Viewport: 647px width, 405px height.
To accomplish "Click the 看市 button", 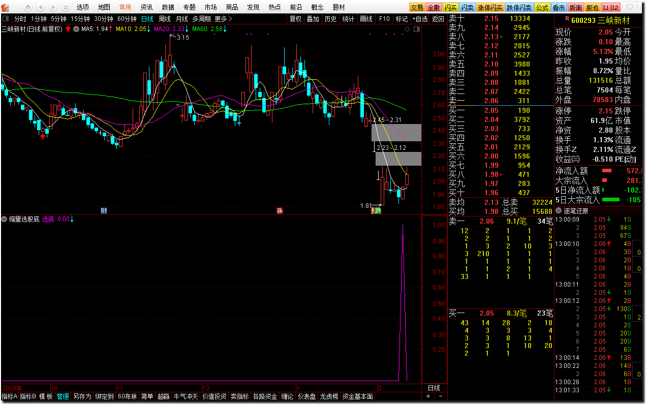I will click(559, 8).
